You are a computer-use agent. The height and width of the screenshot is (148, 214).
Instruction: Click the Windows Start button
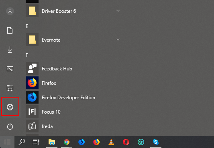(x=7, y=142)
